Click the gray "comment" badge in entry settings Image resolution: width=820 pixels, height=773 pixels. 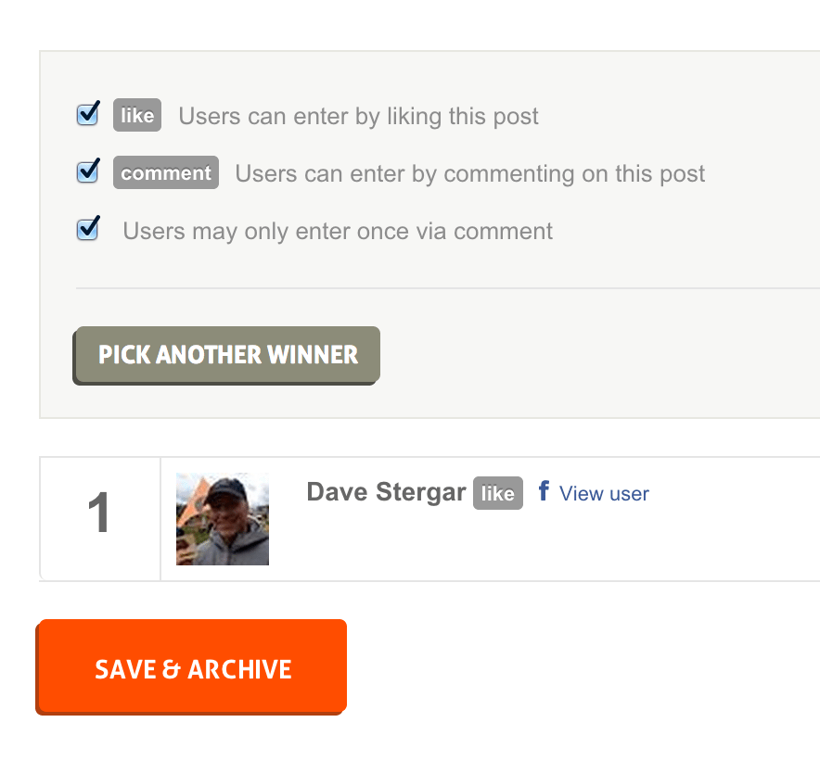(x=165, y=172)
